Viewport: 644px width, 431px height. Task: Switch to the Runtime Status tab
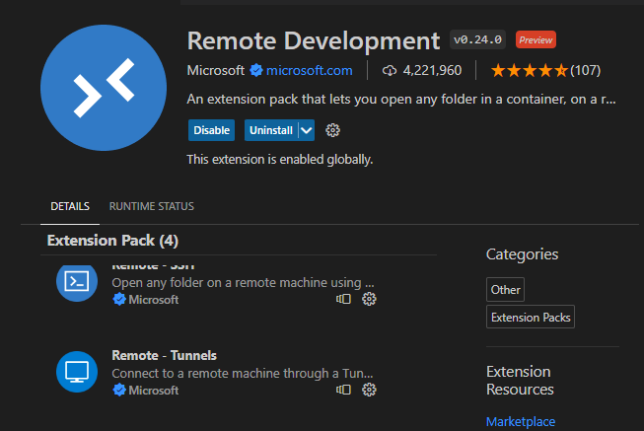pyautogui.click(x=151, y=206)
